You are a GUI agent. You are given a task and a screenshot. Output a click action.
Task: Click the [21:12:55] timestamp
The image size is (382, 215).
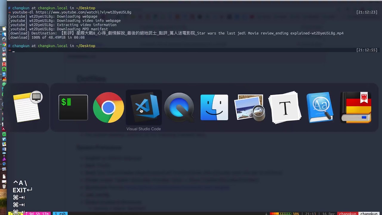[x=367, y=50]
